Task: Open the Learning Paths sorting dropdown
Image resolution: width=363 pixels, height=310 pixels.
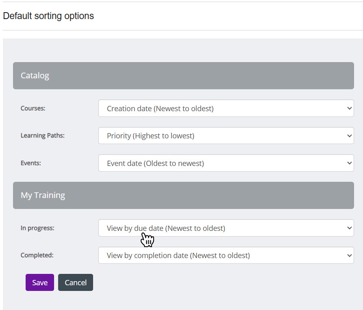Action: point(226,136)
